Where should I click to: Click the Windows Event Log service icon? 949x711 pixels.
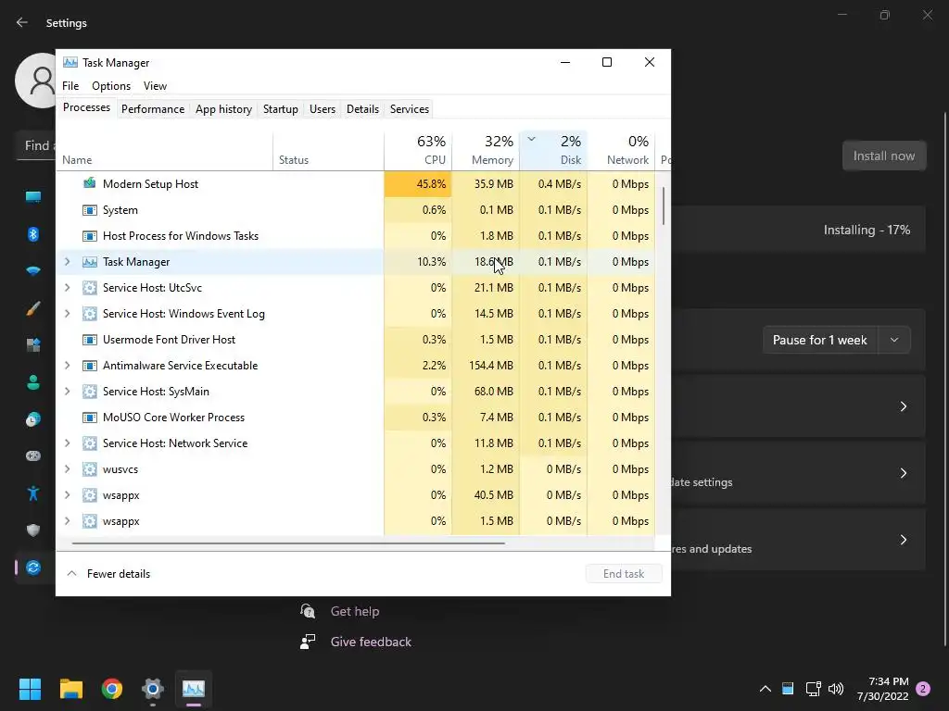[x=90, y=314]
